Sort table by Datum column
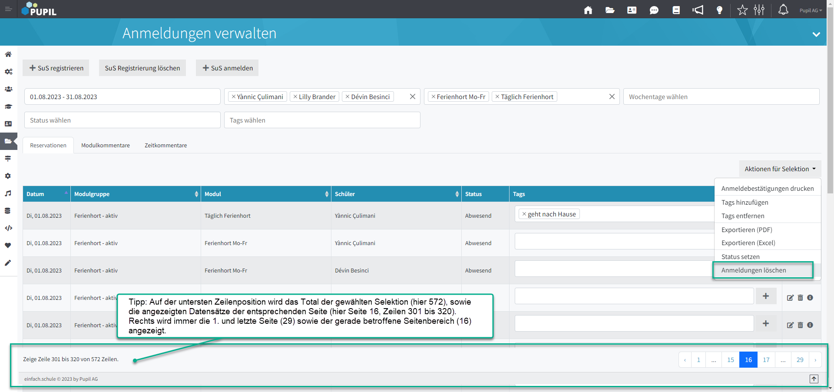Image resolution: width=834 pixels, height=392 pixels. 46,194
